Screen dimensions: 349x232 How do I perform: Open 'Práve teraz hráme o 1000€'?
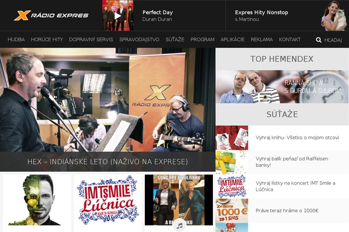point(287,211)
